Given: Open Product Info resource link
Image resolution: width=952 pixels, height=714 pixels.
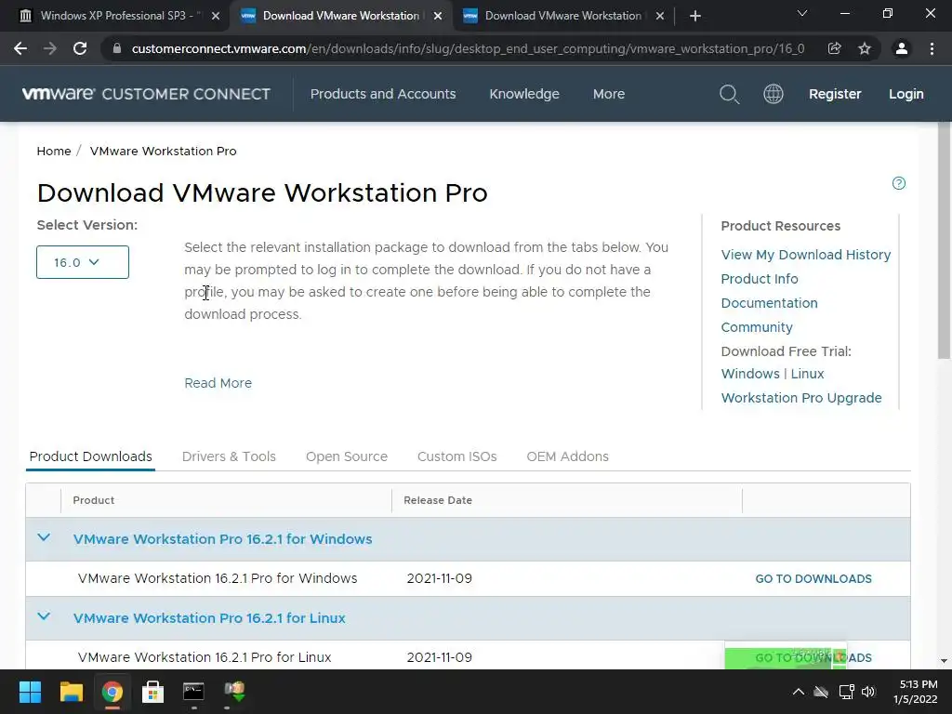Looking at the screenshot, I should (x=760, y=279).
